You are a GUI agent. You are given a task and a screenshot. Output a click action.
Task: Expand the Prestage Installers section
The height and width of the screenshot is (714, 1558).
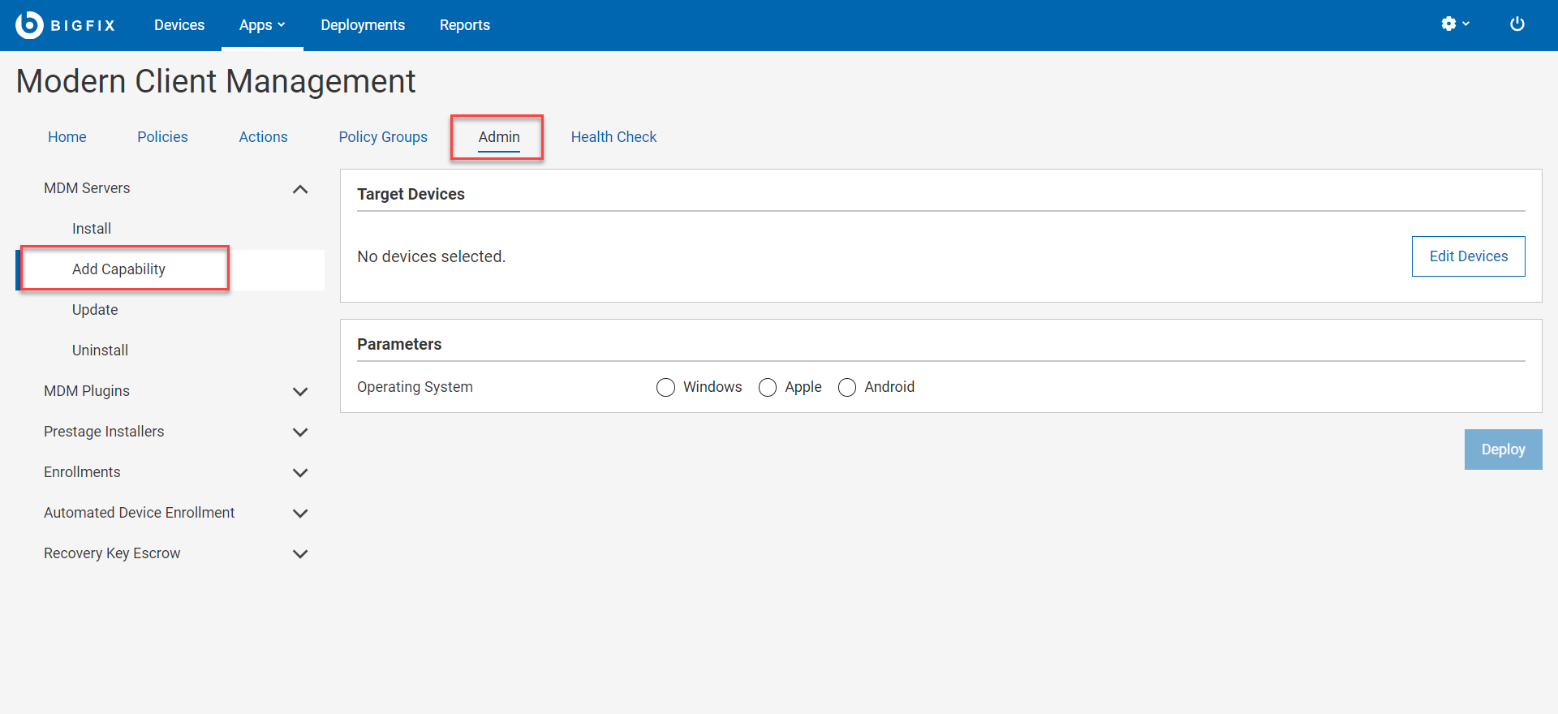click(300, 432)
